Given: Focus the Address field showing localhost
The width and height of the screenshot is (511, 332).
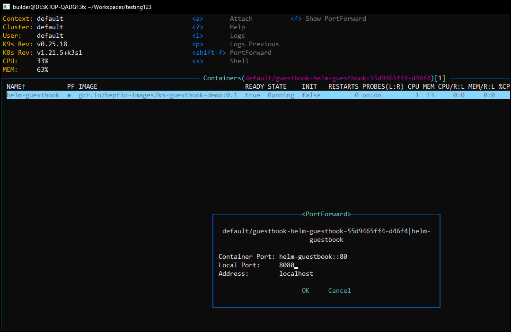Looking at the screenshot, I should pos(296,273).
